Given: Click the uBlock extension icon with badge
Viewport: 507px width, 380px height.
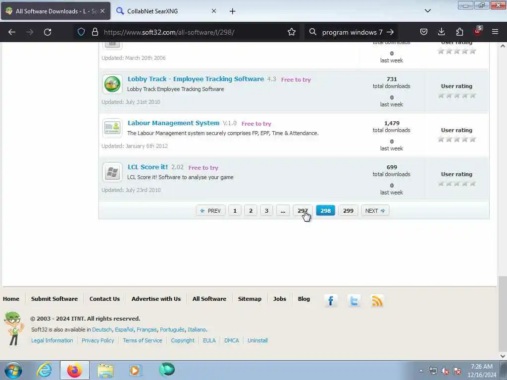Looking at the screenshot, I should tap(478, 31).
